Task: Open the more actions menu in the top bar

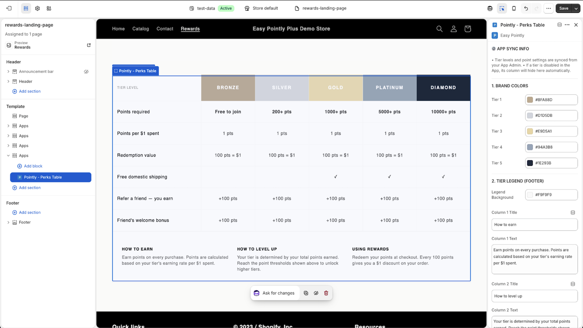Action: click(x=548, y=8)
